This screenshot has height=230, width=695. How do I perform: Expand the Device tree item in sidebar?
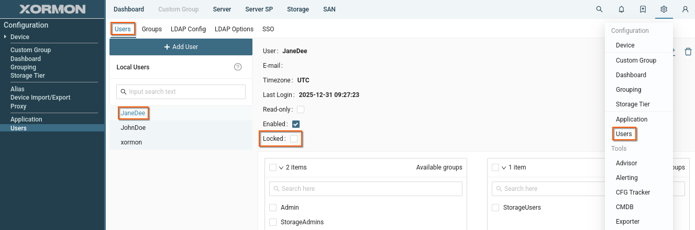5,37
